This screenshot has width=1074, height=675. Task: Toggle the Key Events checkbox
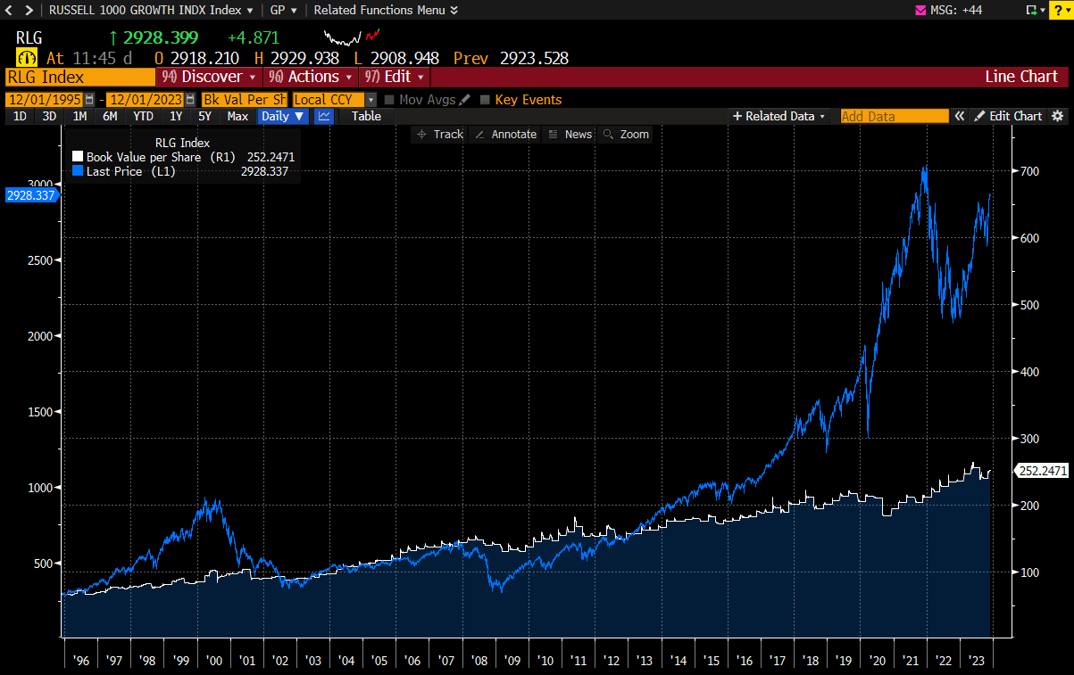[486, 100]
